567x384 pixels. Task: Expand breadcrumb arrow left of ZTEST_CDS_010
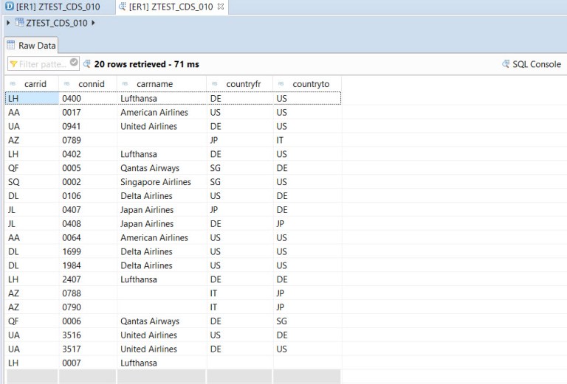pos(8,23)
